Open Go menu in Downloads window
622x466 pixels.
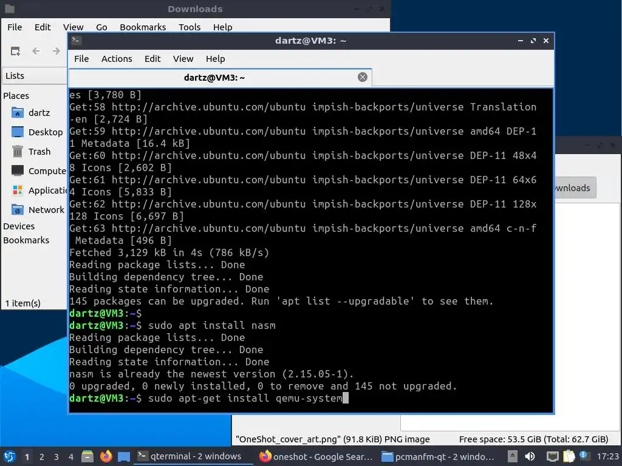click(101, 27)
